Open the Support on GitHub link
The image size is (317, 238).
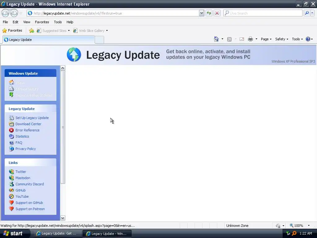pos(29,203)
